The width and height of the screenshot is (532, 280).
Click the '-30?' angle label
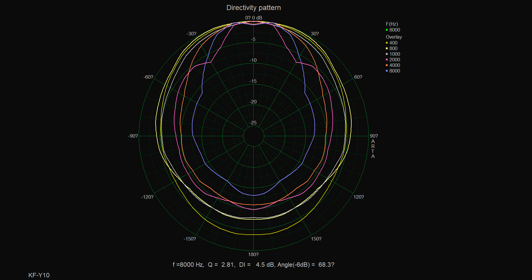coord(191,34)
